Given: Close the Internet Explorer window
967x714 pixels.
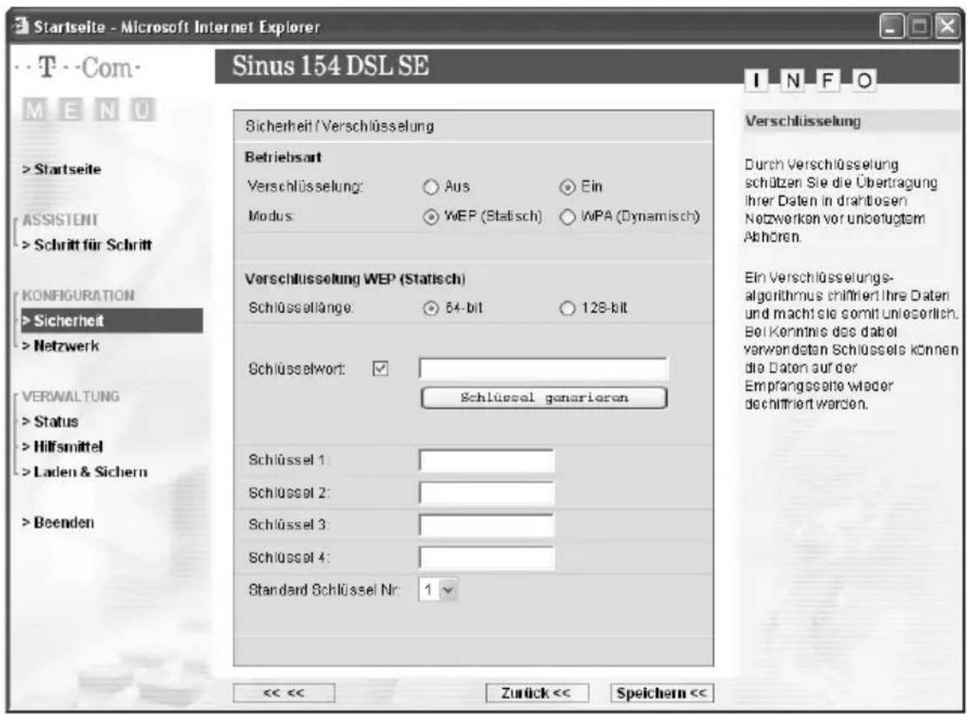Looking at the screenshot, I should point(947,27).
